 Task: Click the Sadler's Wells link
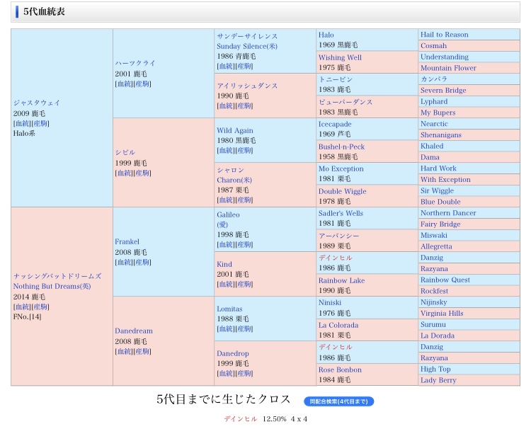[341, 213]
